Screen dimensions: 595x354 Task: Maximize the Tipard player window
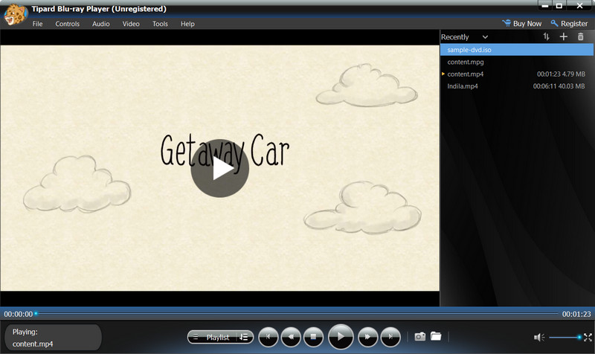(x=559, y=6)
